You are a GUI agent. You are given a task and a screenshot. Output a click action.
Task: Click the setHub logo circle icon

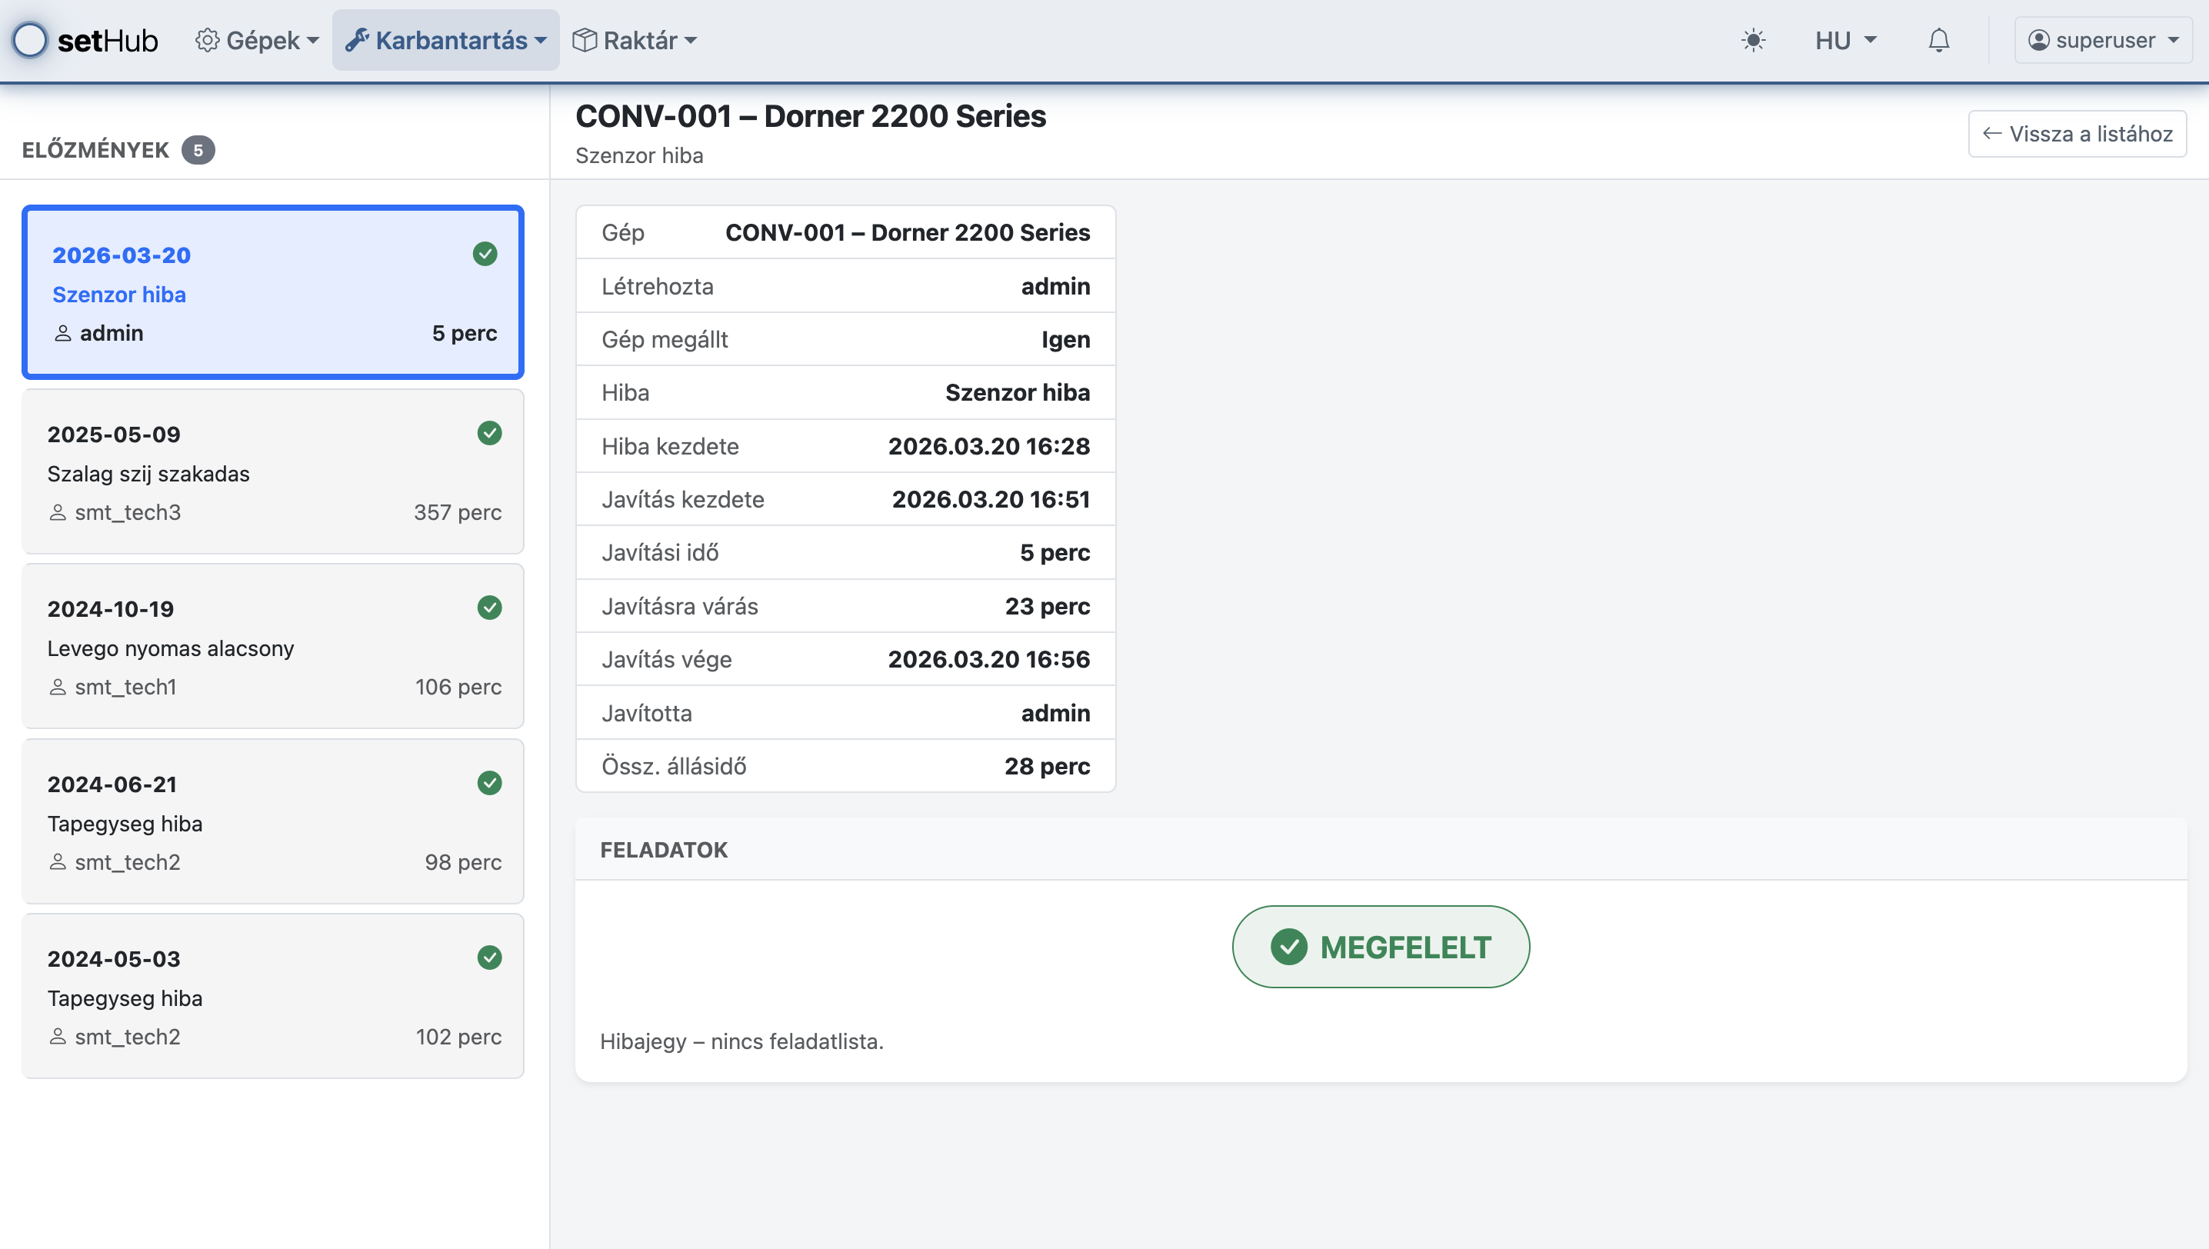point(31,40)
